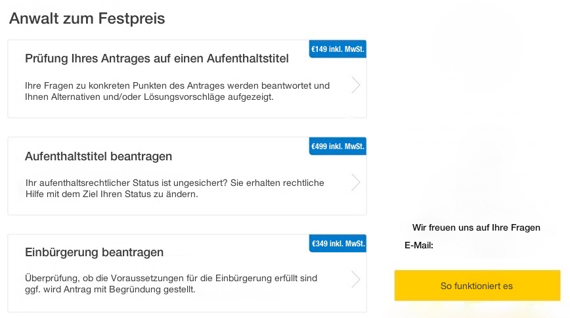Open the Aufenthaltstitel beantragen title link
The width and height of the screenshot is (570, 318).
coord(99,156)
